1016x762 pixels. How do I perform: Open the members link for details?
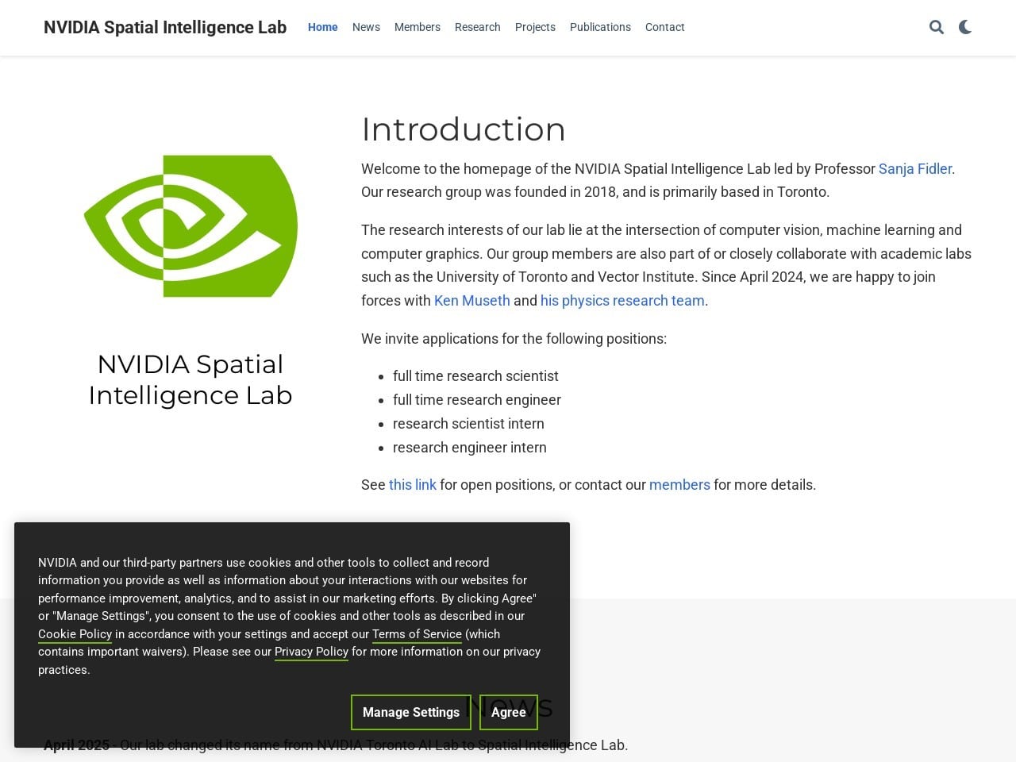pyautogui.click(x=679, y=484)
